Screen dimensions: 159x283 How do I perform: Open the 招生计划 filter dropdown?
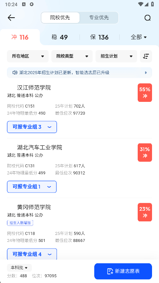pos(116,56)
